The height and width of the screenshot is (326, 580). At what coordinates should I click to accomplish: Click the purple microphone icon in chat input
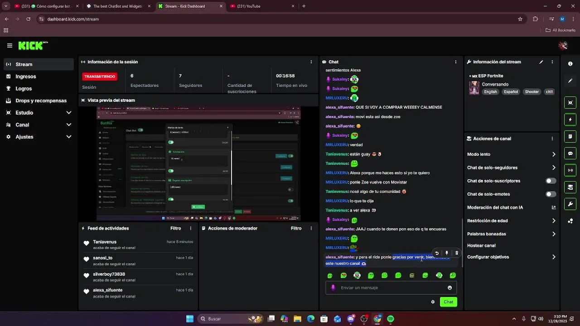(x=333, y=288)
